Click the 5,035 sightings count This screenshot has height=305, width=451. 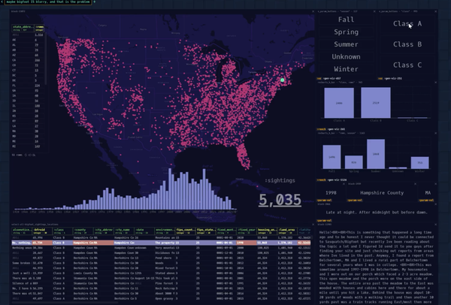coord(280,200)
